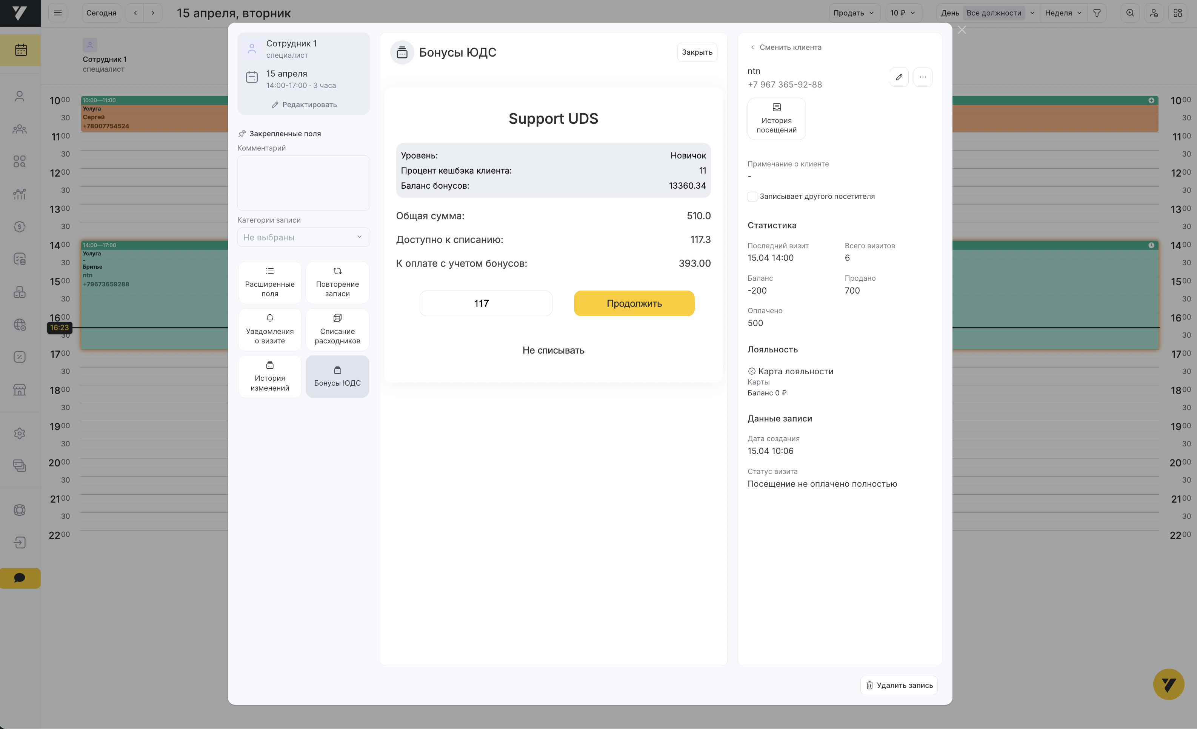Viewport: 1197px width, 729px height.
Task: Open the settings gear in left sidebar
Action: point(19,433)
